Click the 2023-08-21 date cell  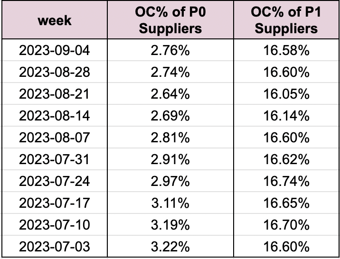tap(55, 94)
